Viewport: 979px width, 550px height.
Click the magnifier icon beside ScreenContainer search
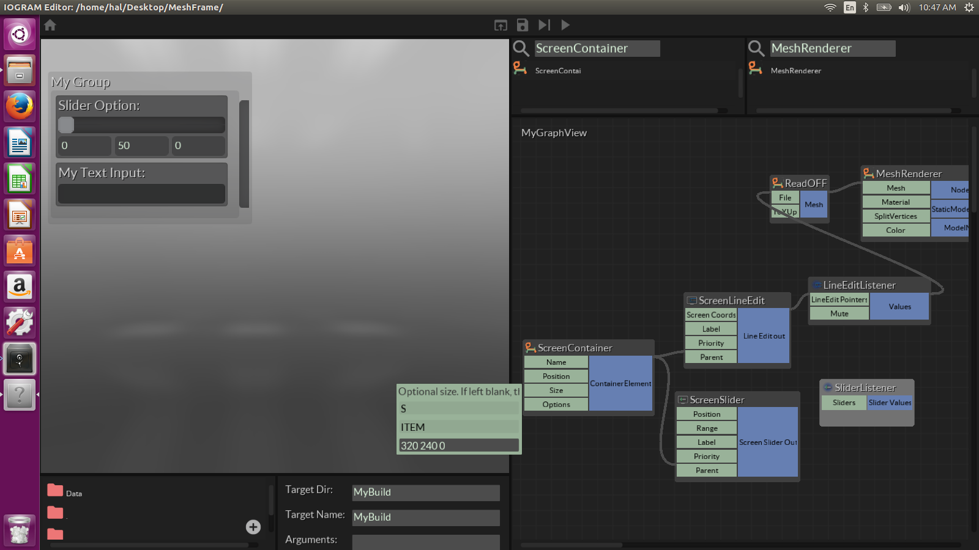(521, 48)
